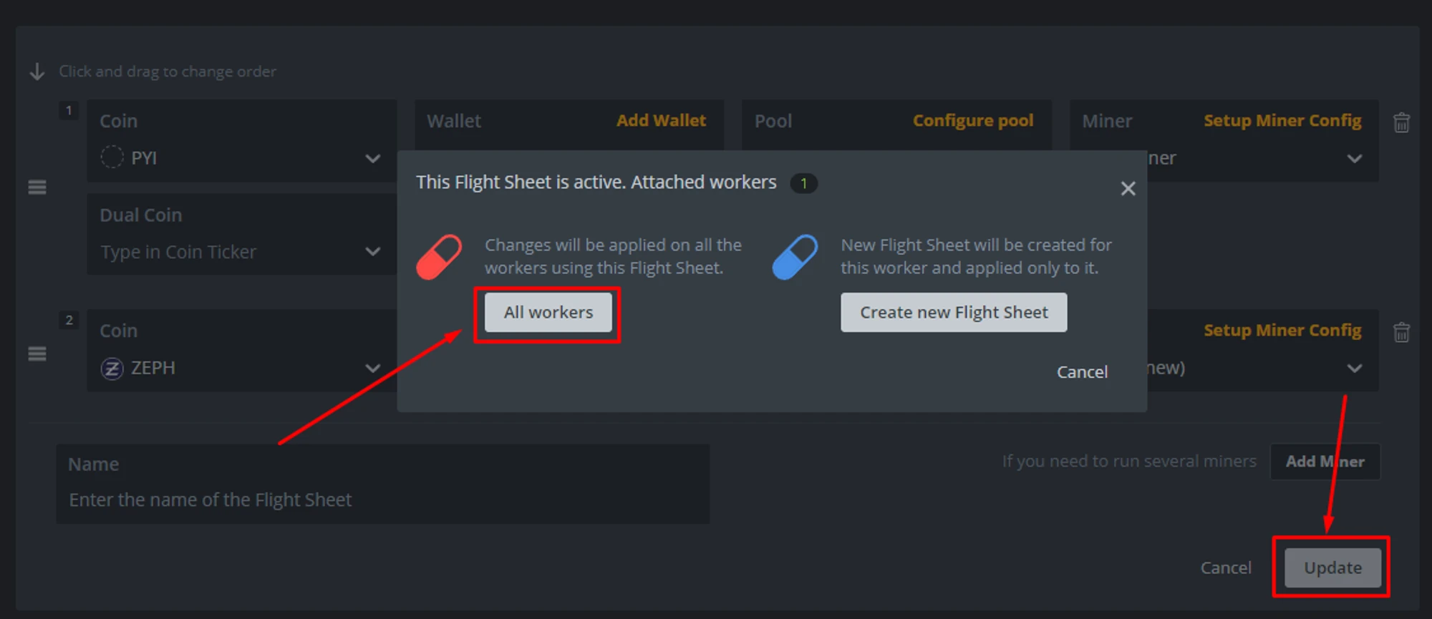
Task: Click the red pill icon
Action: pos(439,257)
